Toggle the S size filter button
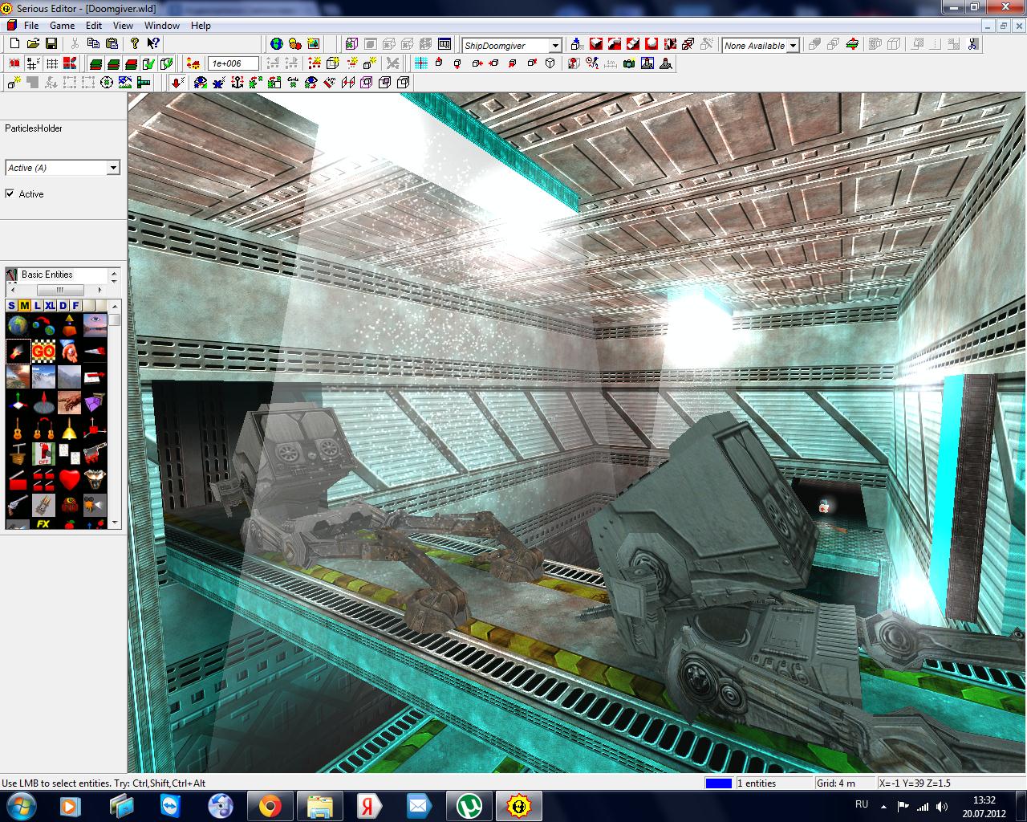 click(x=12, y=305)
